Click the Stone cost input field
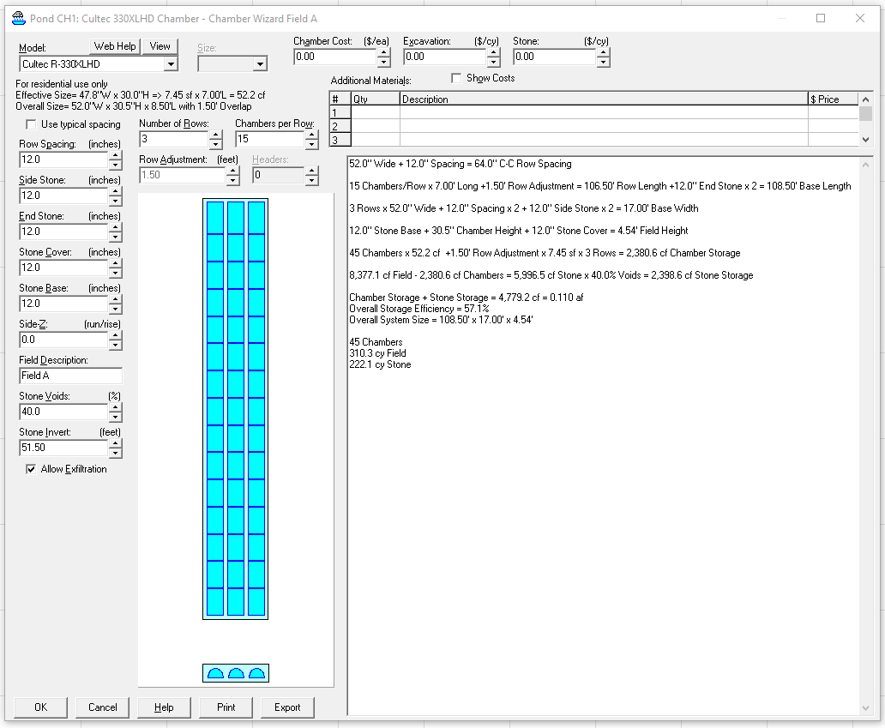Image resolution: width=885 pixels, height=728 pixels. point(554,57)
